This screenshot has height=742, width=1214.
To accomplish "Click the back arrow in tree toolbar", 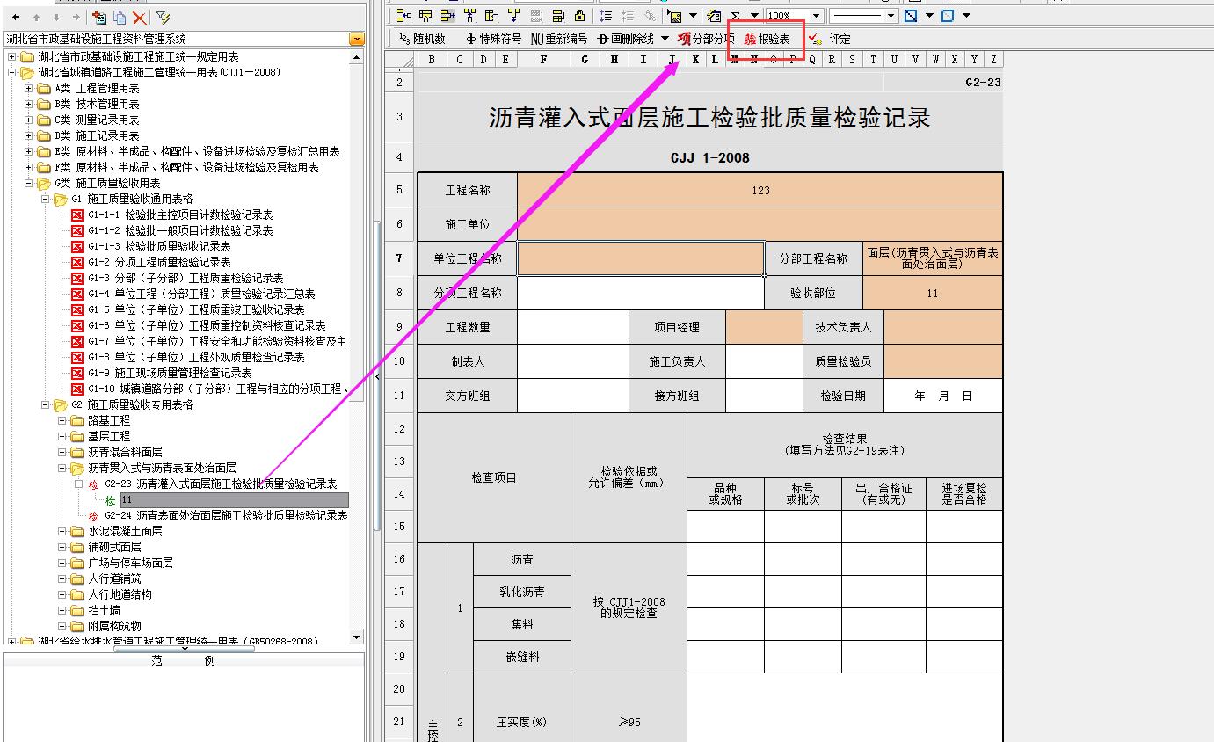I will click(x=16, y=18).
